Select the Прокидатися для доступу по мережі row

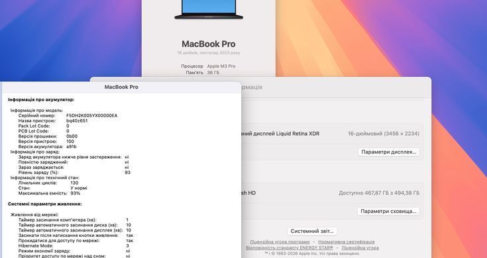(76, 241)
